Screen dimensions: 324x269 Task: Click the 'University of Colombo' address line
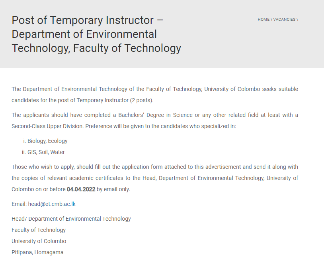click(x=39, y=241)
